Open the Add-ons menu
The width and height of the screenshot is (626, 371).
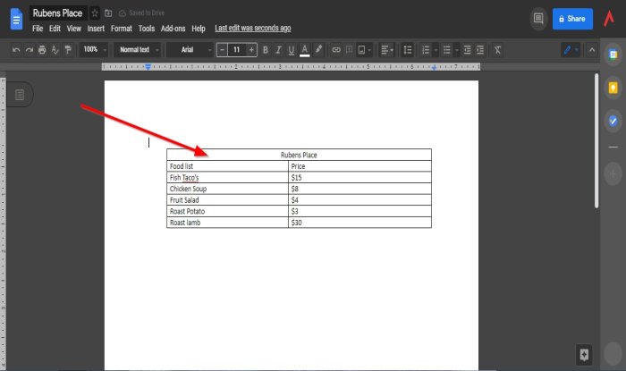pyautogui.click(x=173, y=29)
